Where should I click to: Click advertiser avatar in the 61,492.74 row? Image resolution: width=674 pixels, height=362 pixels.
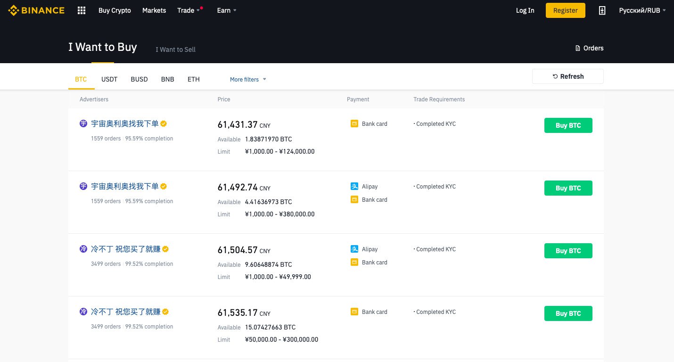(83, 186)
